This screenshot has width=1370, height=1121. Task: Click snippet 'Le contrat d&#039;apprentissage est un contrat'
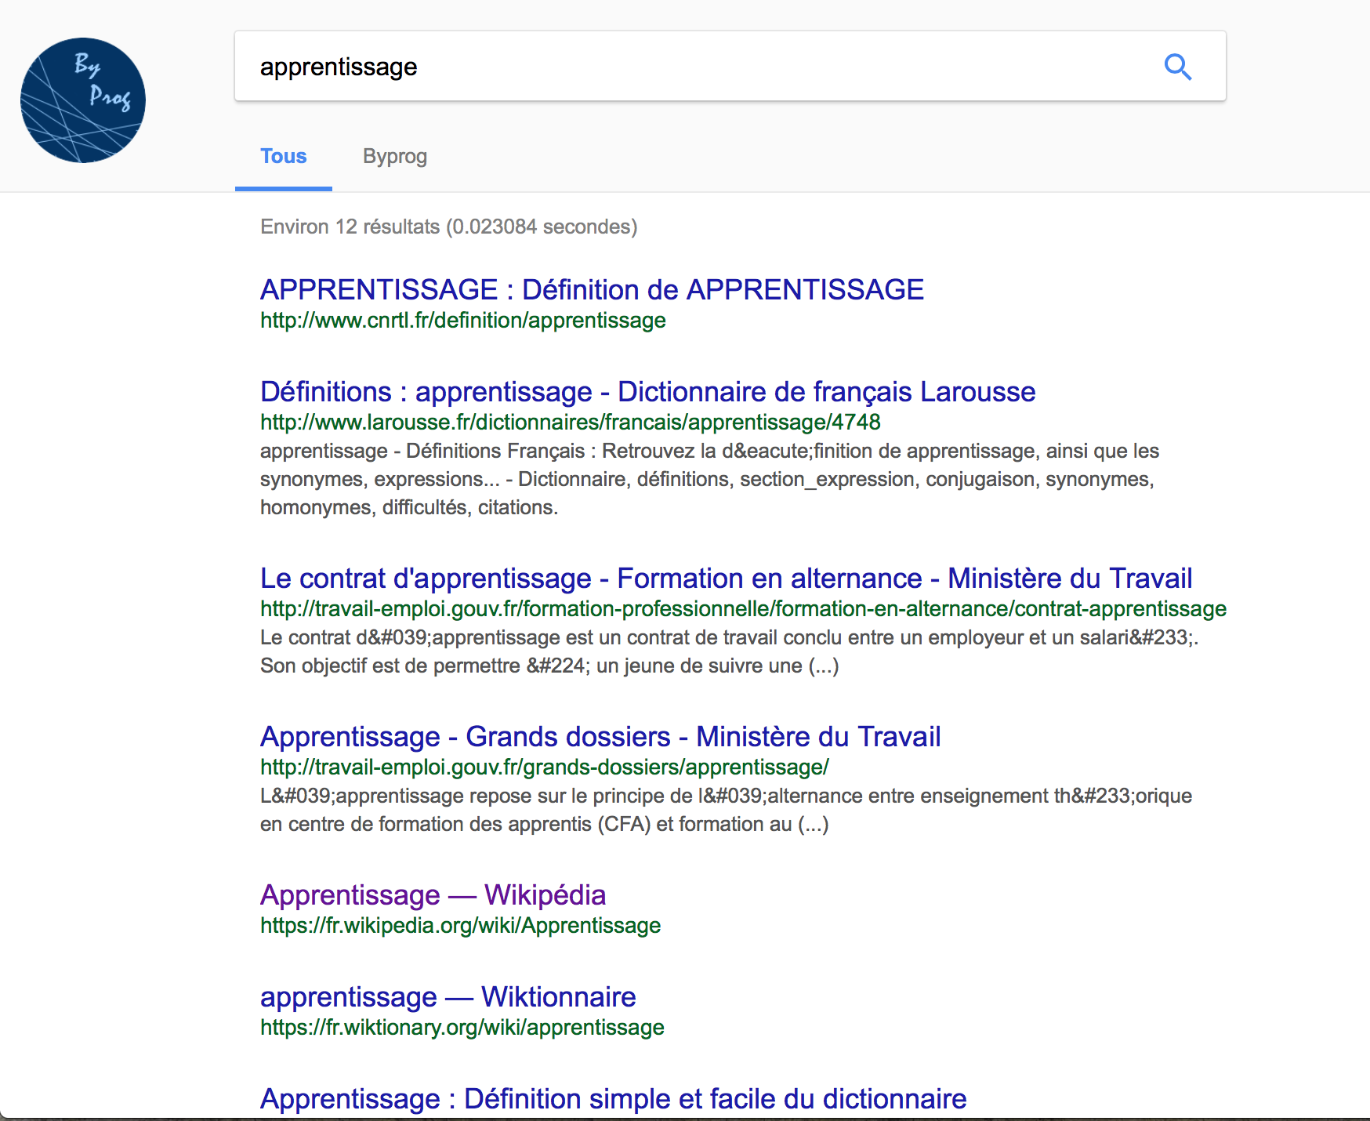[x=730, y=651]
